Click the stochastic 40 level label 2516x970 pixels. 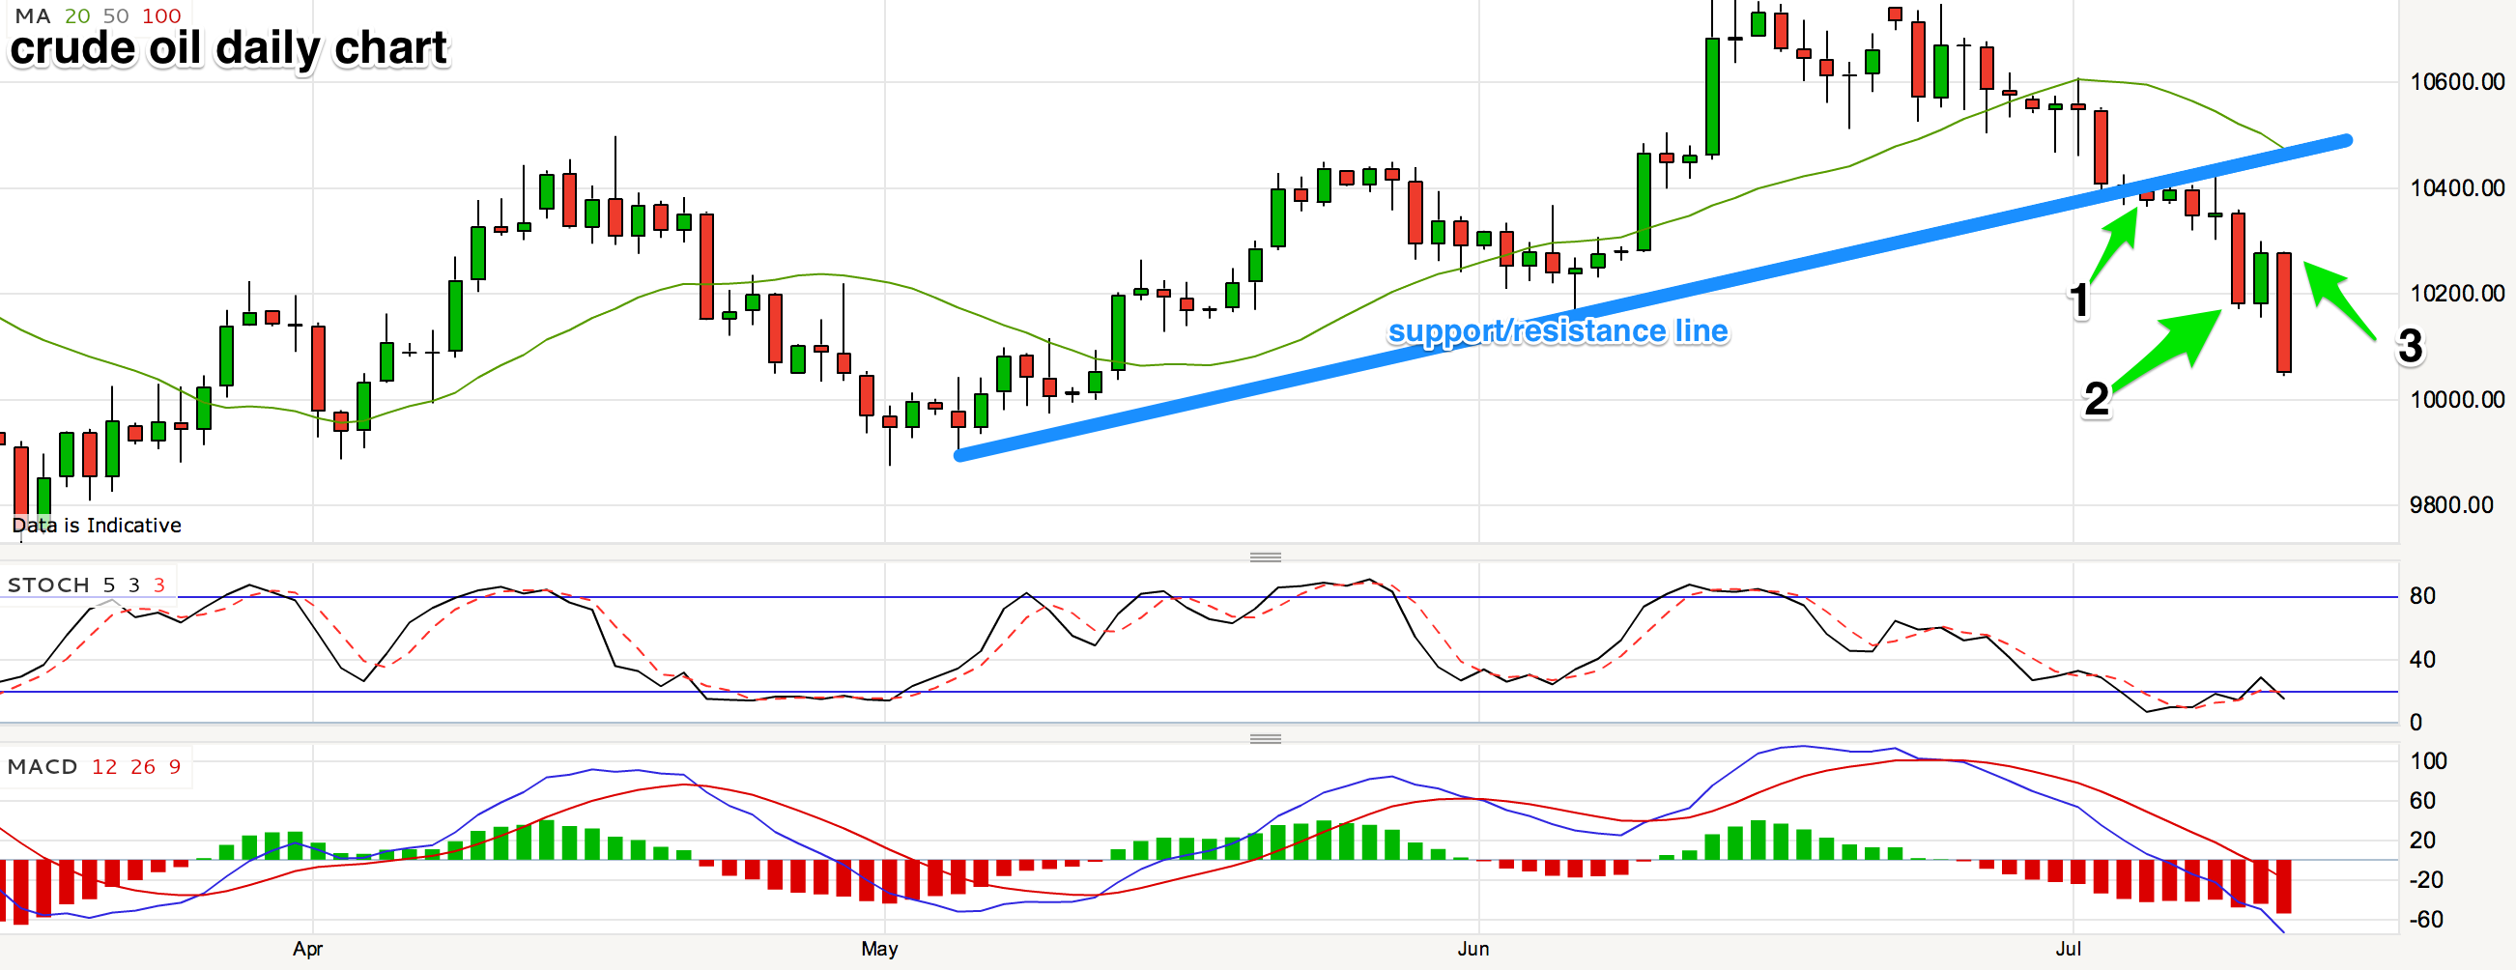(2422, 659)
